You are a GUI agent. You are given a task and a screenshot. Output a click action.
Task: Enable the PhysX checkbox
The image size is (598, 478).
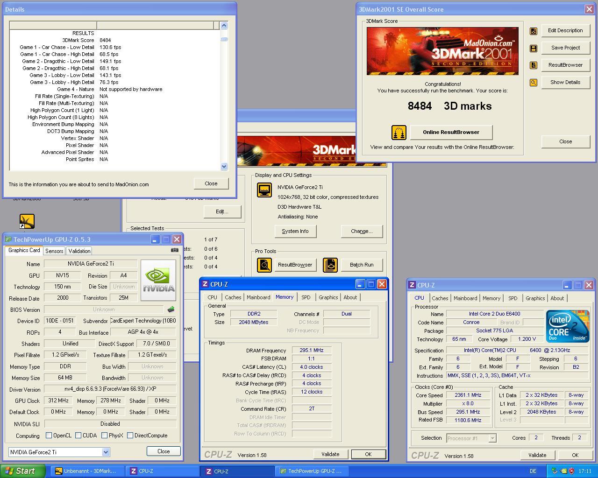coord(104,436)
